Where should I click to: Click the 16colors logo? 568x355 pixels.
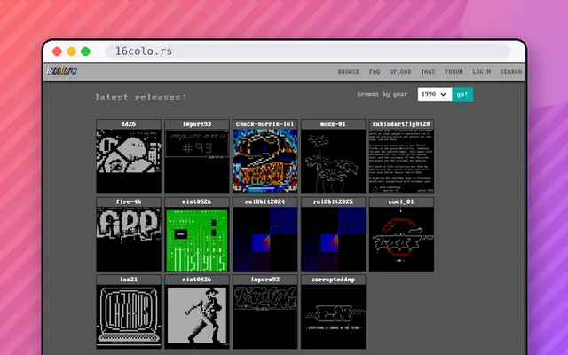tap(62, 71)
